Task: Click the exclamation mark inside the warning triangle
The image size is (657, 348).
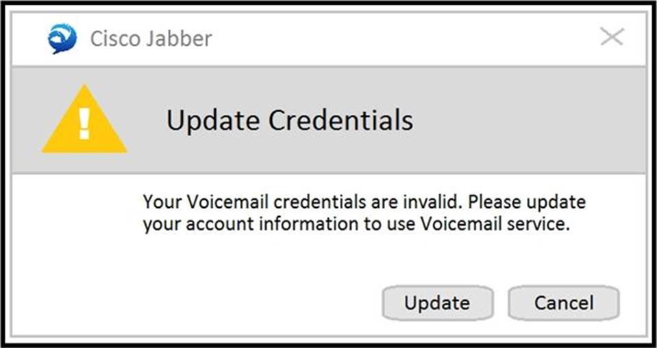Action: pos(84,123)
